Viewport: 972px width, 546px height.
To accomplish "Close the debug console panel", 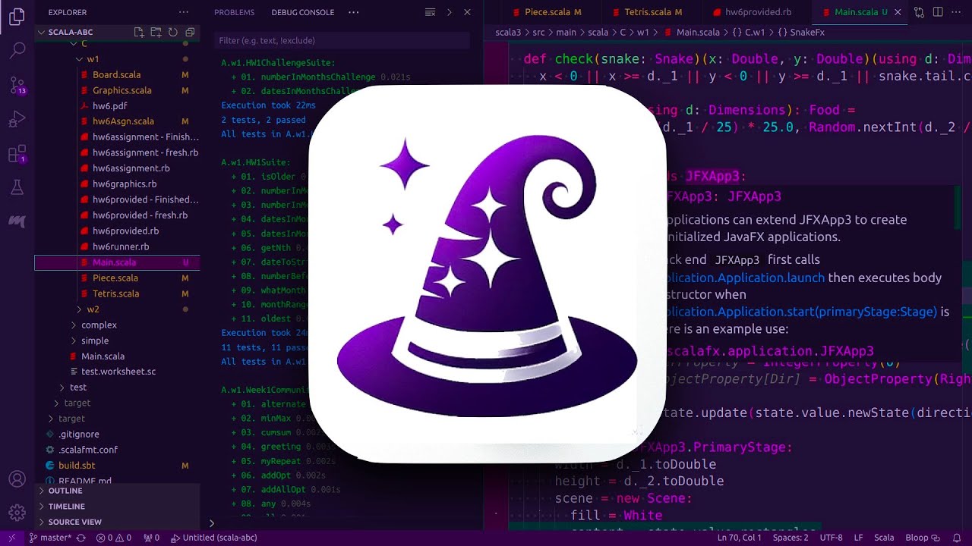I will 467,12.
